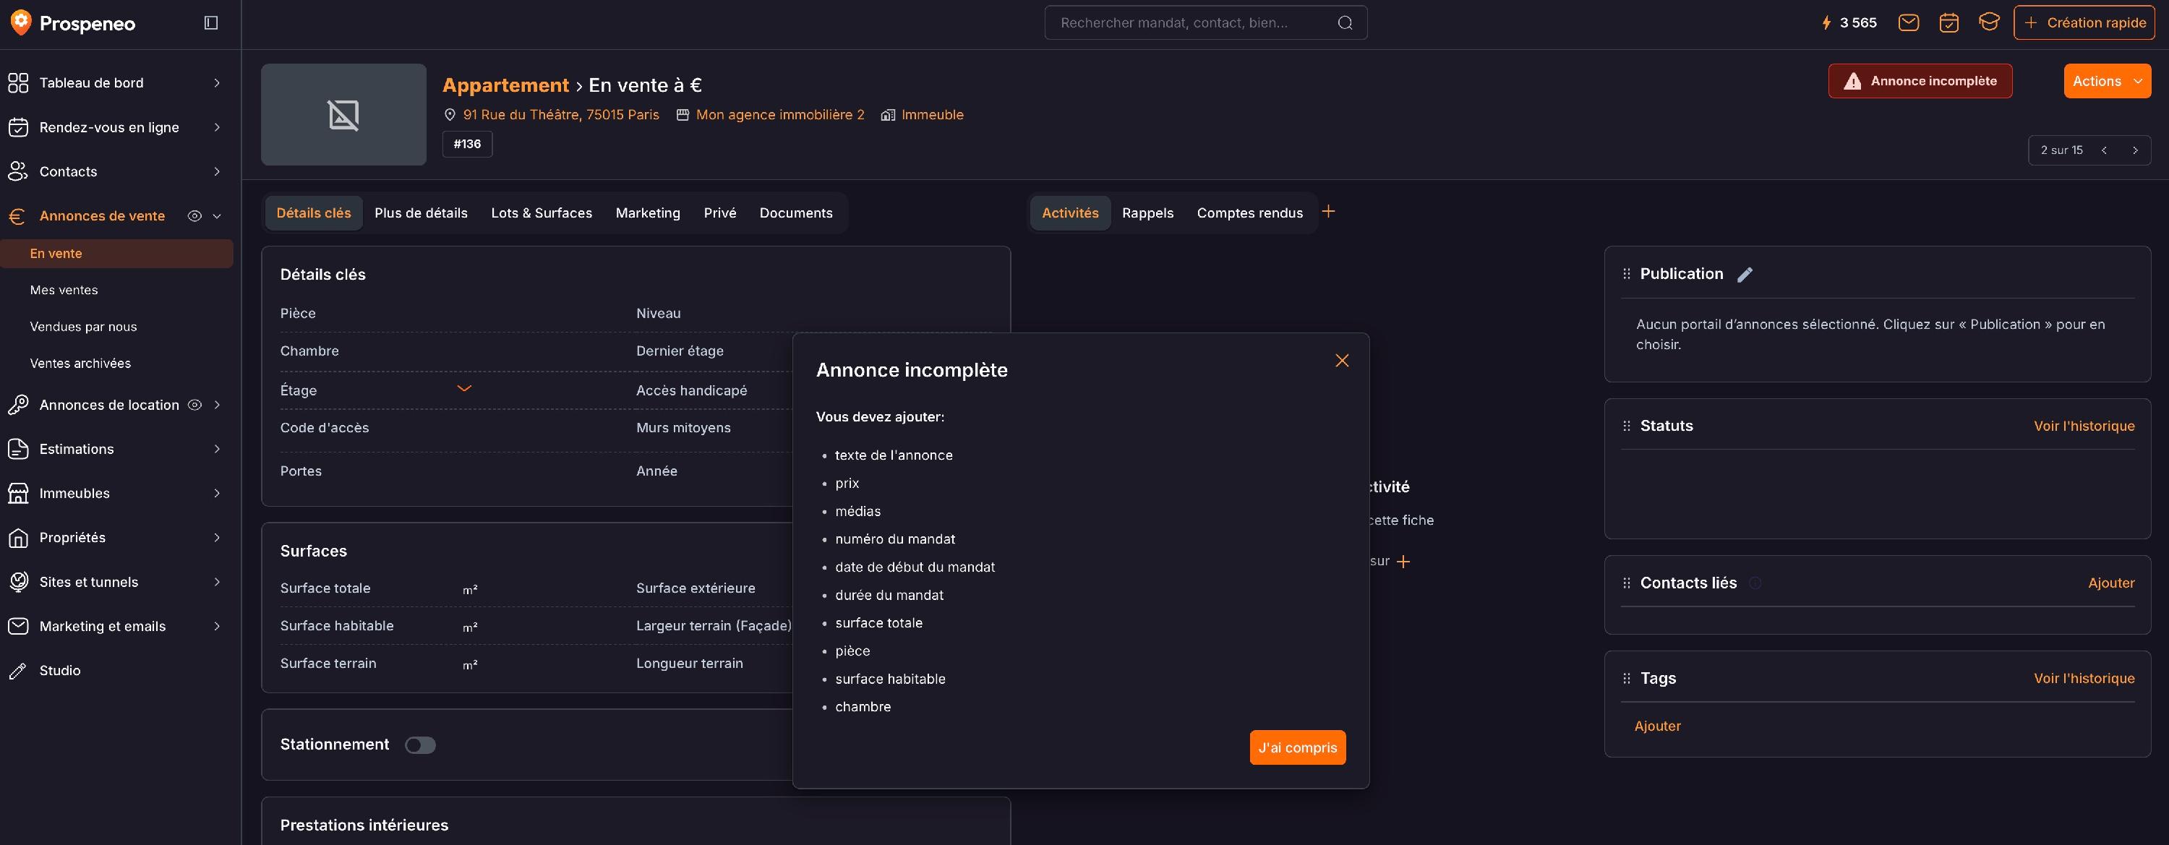Click the no-photo placeholder thumbnail
Viewport: 2169px width, 845px height.
click(343, 114)
